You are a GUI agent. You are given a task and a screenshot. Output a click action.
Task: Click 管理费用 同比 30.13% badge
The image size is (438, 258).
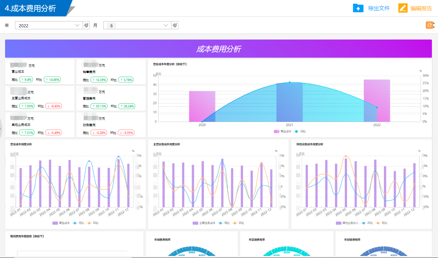point(99,106)
